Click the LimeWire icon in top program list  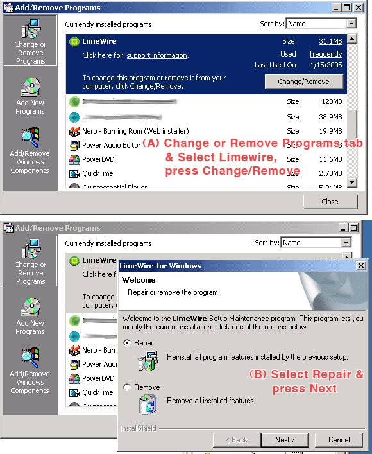[x=74, y=41]
